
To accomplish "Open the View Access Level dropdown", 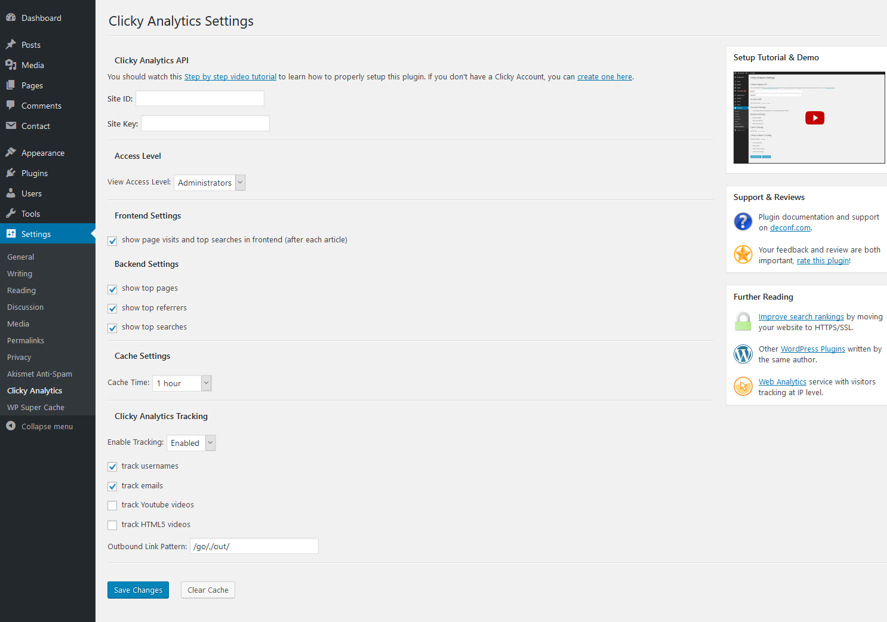I will pos(210,183).
